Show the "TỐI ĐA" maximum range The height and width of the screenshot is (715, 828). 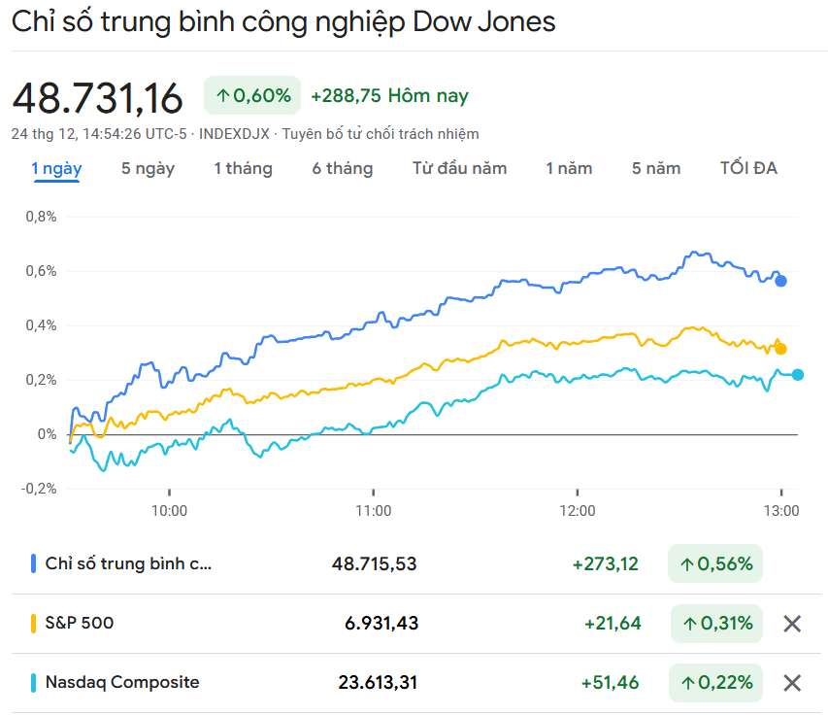(747, 168)
